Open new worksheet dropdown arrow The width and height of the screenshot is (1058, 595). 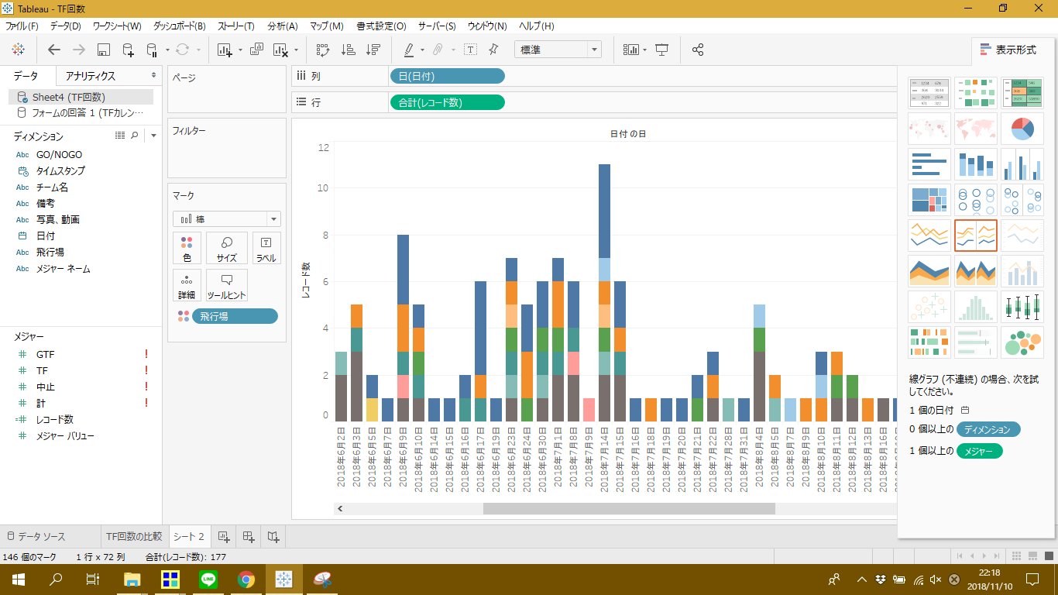coord(240,50)
